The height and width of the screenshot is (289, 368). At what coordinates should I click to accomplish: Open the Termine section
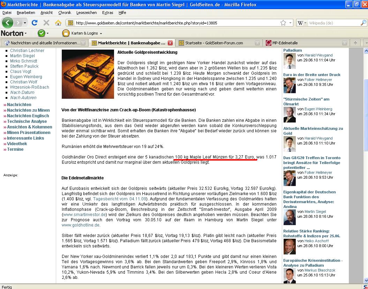pyautogui.click(x=15, y=149)
